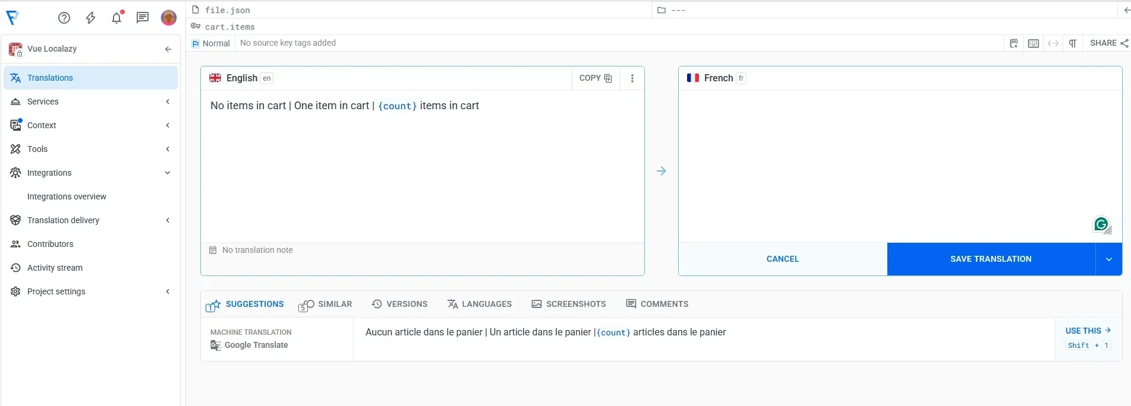Click the Localazy logo icon
The image size is (1131, 406).
(12, 18)
